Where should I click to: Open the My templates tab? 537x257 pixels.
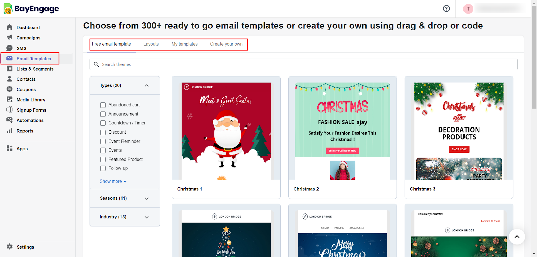click(185, 44)
